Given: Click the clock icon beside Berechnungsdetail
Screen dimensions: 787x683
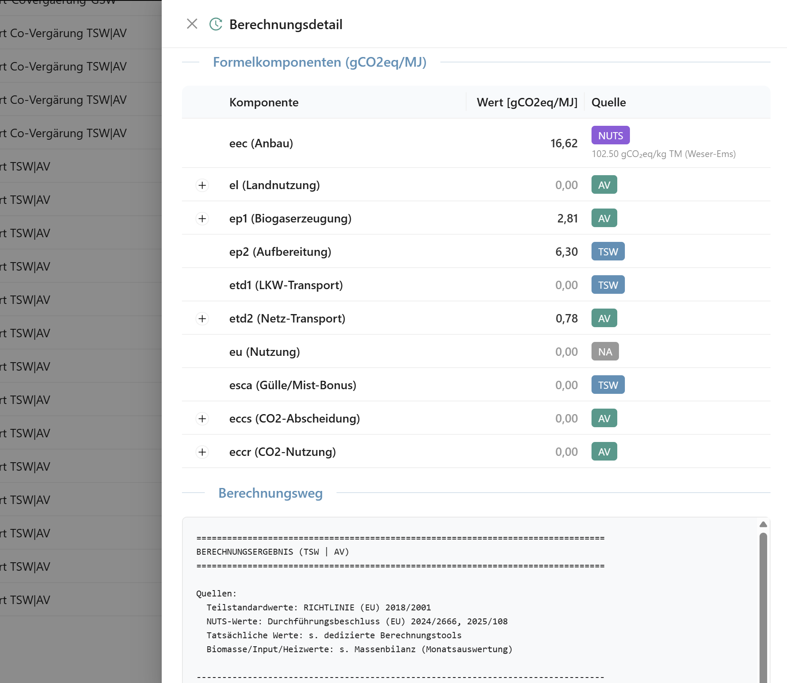Looking at the screenshot, I should click(x=216, y=24).
